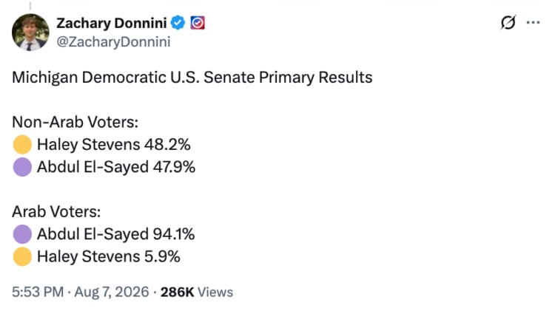Viewport: 555px width, 311px height.
Task: Click the purple circle beside Abdul El-Sayed 94.1%
Action: click(22, 234)
